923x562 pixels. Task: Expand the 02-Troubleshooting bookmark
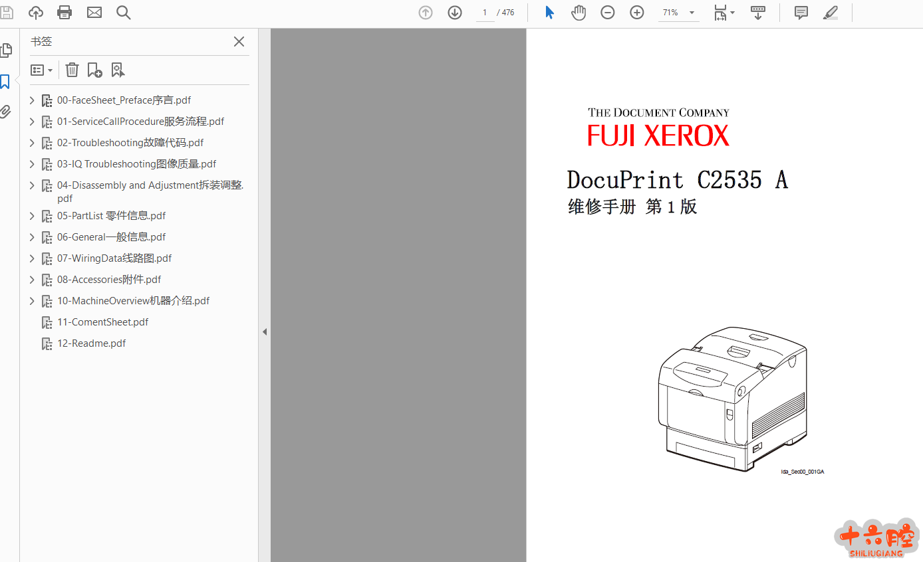pyautogui.click(x=32, y=143)
